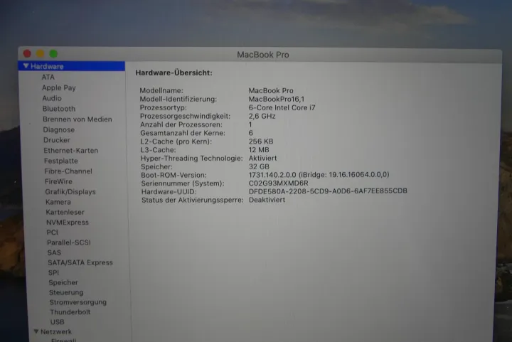
Task: Open the Steuerung entry
Action: pos(66,292)
